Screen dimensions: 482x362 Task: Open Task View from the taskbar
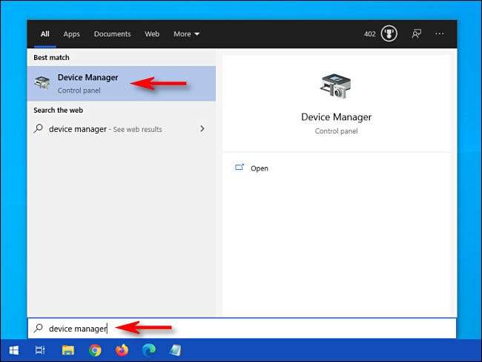pos(40,350)
